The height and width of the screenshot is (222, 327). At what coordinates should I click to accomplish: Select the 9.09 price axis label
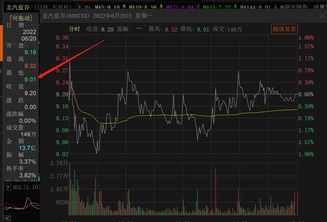click(x=62, y=130)
